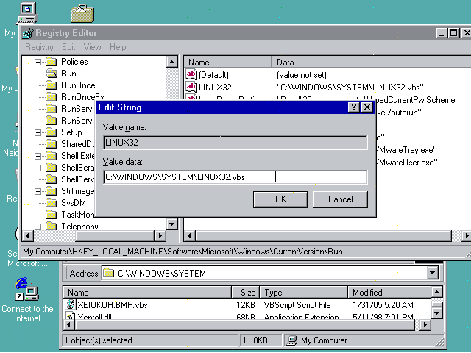471x353 pixels.
Task: Expand the Policies registry key
Action: [38, 62]
